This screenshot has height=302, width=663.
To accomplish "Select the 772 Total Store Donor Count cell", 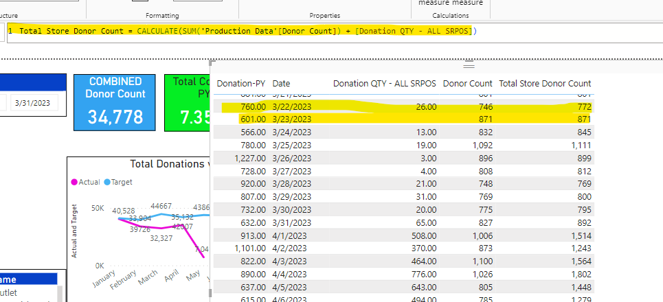I will pyautogui.click(x=584, y=107).
